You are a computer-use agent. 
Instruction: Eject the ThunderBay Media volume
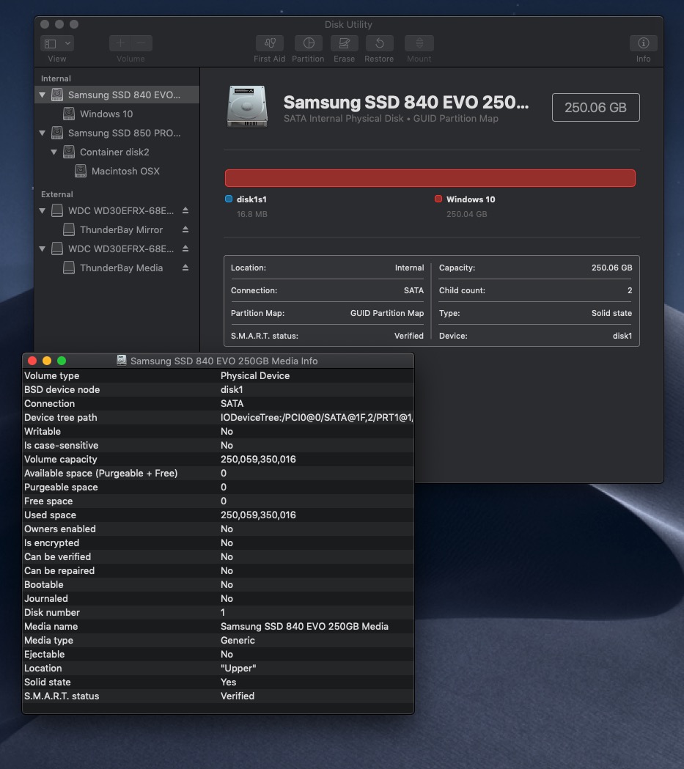click(x=185, y=268)
